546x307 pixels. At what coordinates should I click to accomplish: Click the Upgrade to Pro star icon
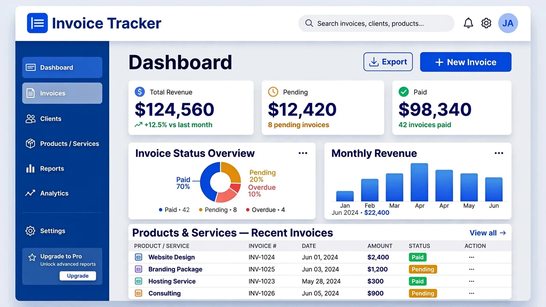32,257
